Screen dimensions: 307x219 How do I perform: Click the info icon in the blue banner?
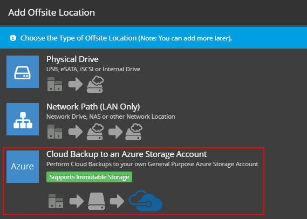13,38
